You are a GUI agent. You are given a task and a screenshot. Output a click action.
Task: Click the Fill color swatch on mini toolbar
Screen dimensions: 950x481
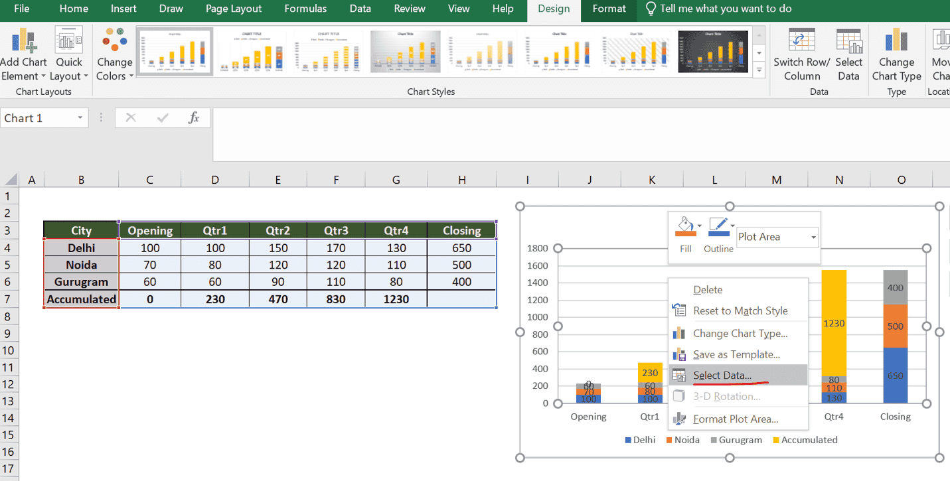684,227
